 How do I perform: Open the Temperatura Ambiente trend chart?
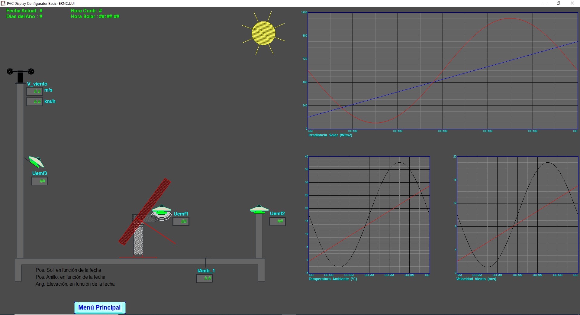point(369,215)
